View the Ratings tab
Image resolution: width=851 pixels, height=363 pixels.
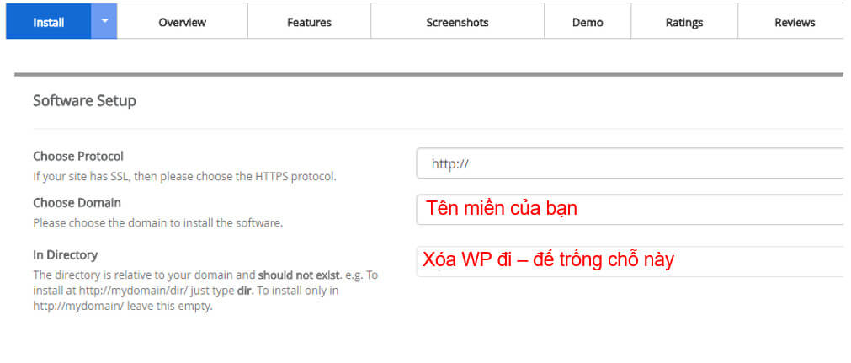683,22
